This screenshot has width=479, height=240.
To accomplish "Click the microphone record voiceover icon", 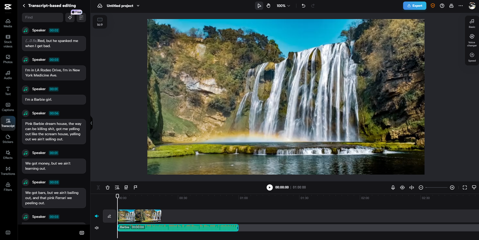I will point(393,187).
